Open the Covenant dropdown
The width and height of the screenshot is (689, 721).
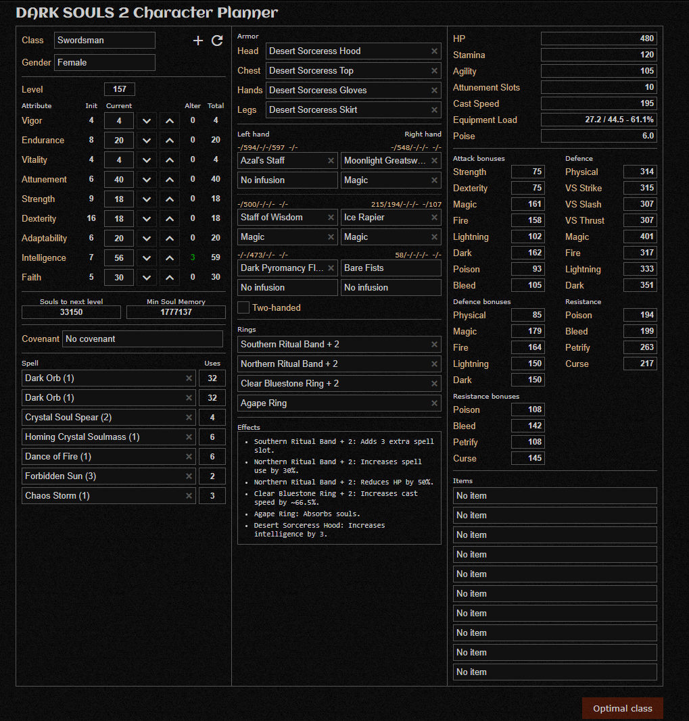[143, 339]
